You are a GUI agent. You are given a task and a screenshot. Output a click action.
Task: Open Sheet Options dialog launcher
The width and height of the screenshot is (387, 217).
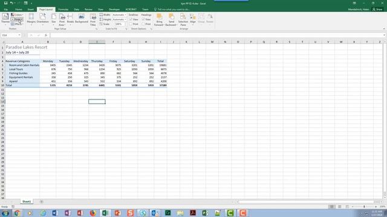tap(151, 29)
